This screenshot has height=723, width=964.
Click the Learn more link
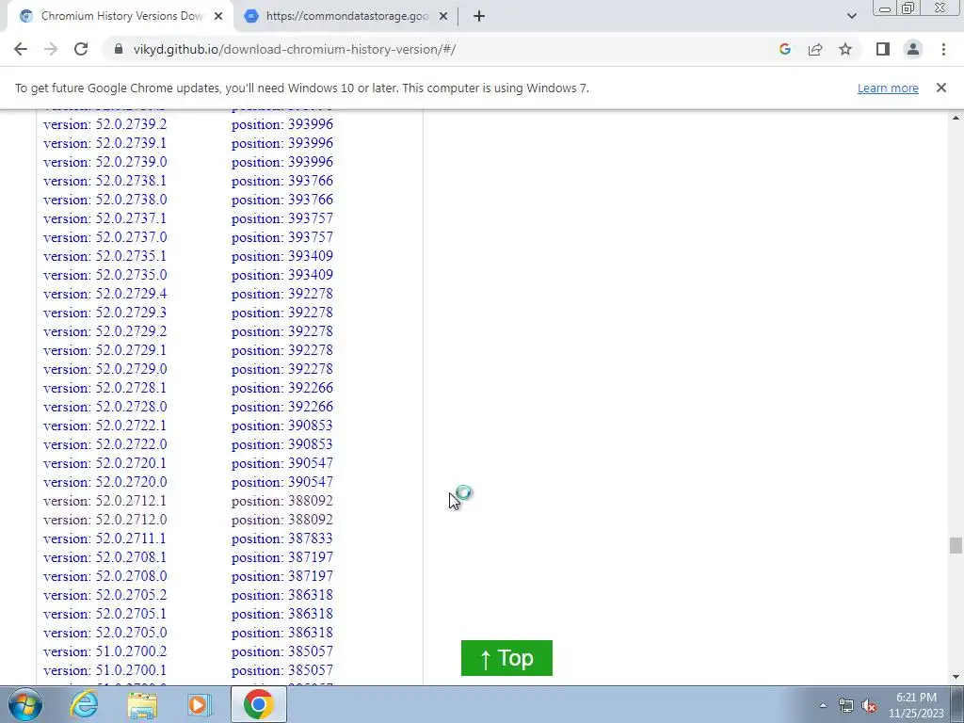(888, 88)
